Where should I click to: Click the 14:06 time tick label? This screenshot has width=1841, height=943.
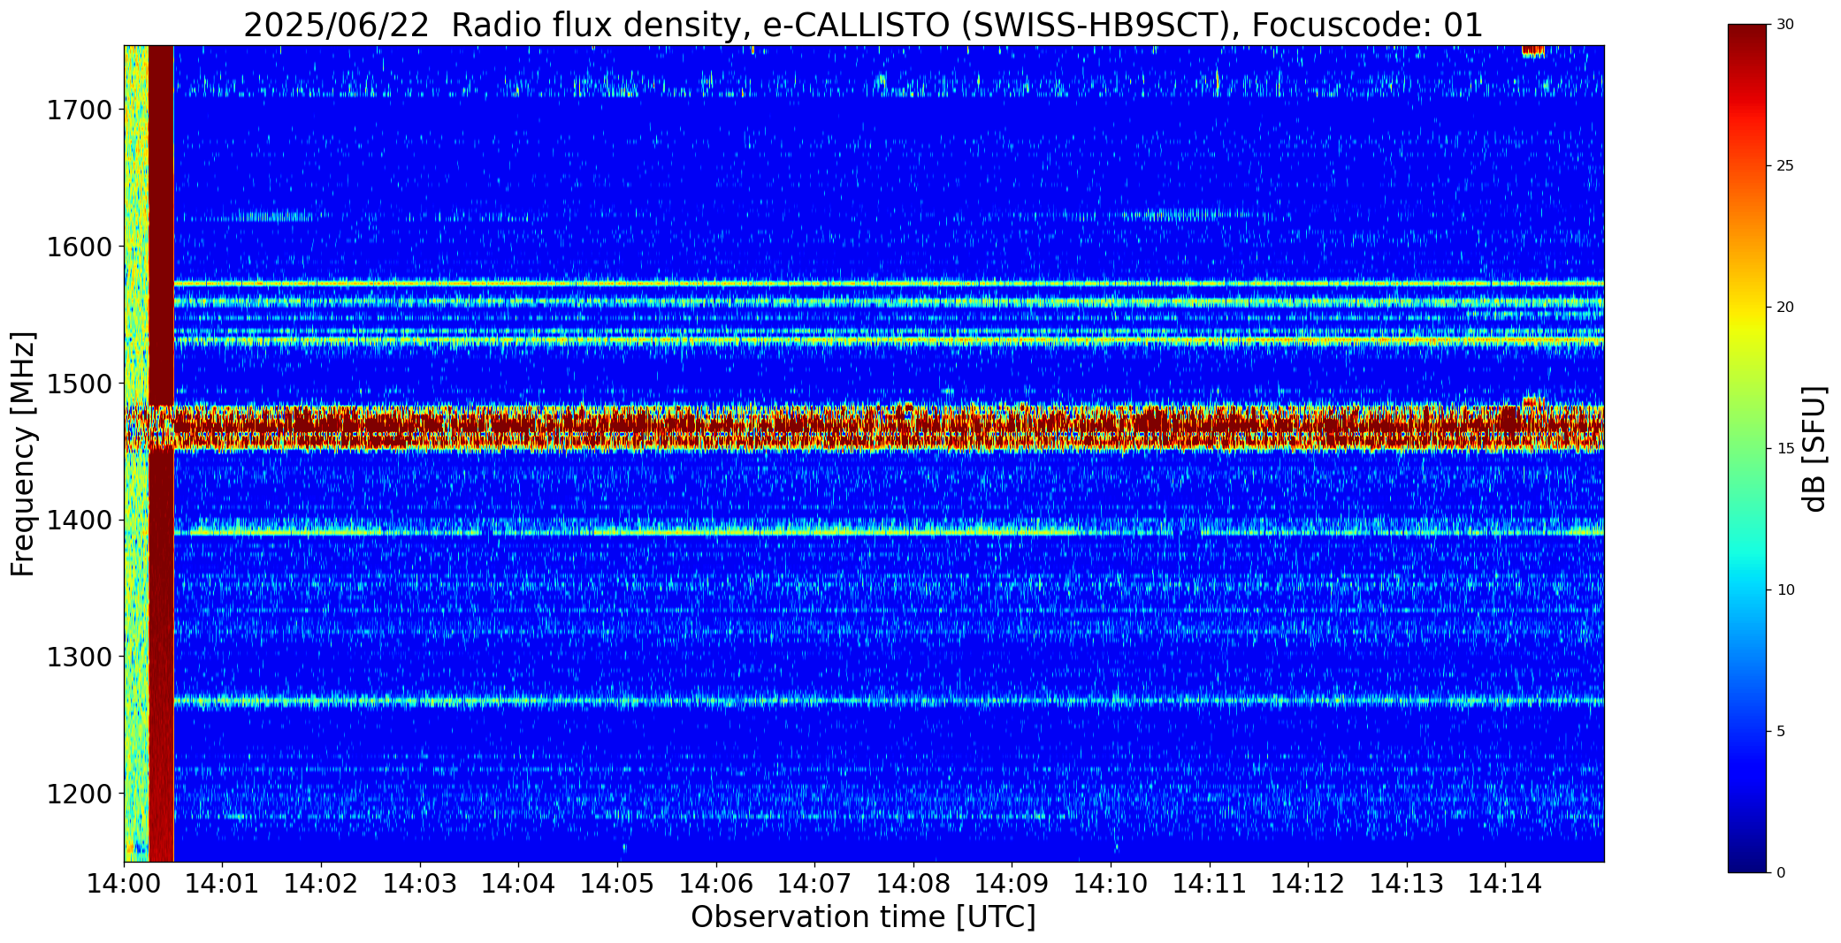[x=716, y=883]
